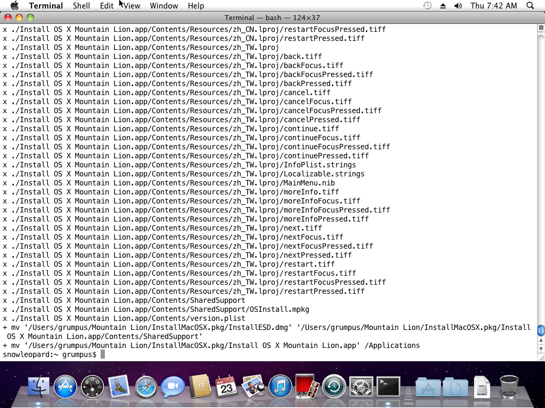Click the mv line ending in /Applications
The height and width of the screenshot is (408, 545).
click(211, 345)
